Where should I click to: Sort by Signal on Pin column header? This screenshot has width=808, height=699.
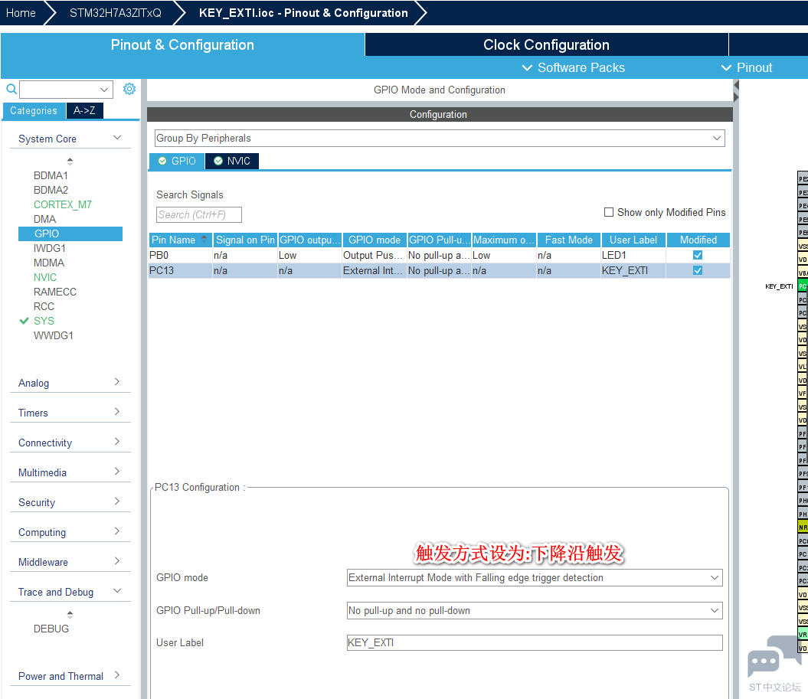(x=245, y=240)
